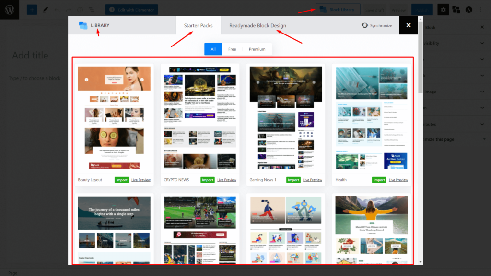Import the CRYPTO NEWS pack
The height and width of the screenshot is (276, 491).
pyautogui.click(x=207, y=180)
